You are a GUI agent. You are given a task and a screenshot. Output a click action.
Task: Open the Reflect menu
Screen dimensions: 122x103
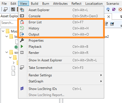(x=76, y=4)
